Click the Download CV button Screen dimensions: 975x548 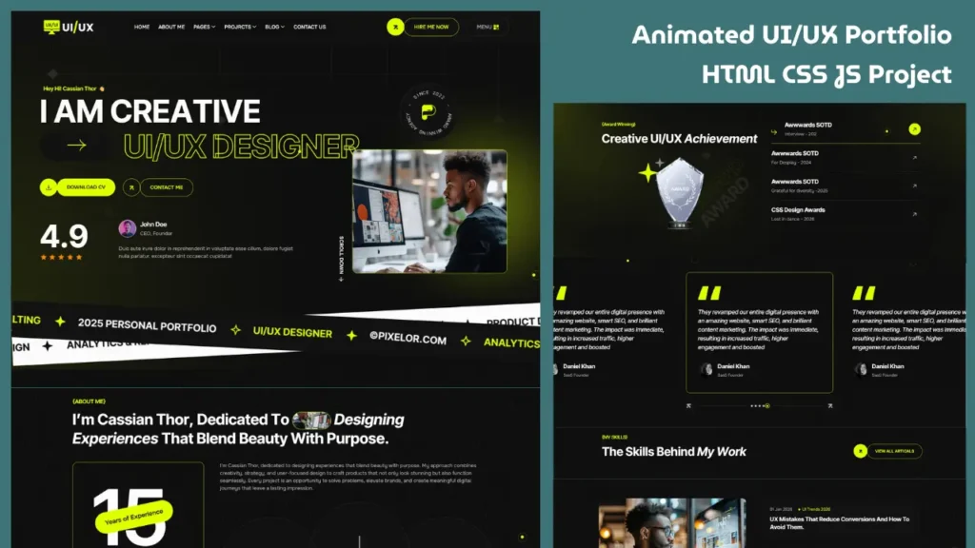click(86, 187)
